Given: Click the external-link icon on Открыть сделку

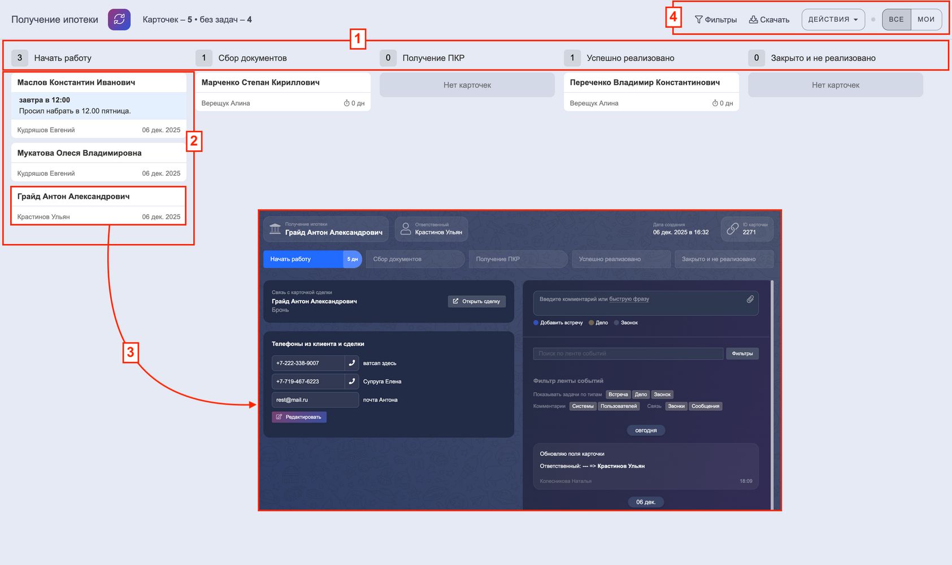Looking at the screenshot, I should 455,301.
